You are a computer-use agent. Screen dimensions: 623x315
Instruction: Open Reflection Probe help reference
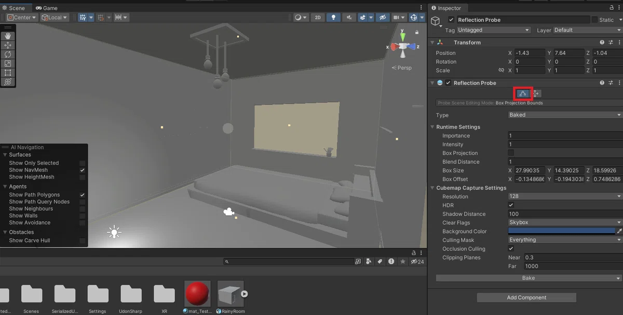[x=602, y=83]
